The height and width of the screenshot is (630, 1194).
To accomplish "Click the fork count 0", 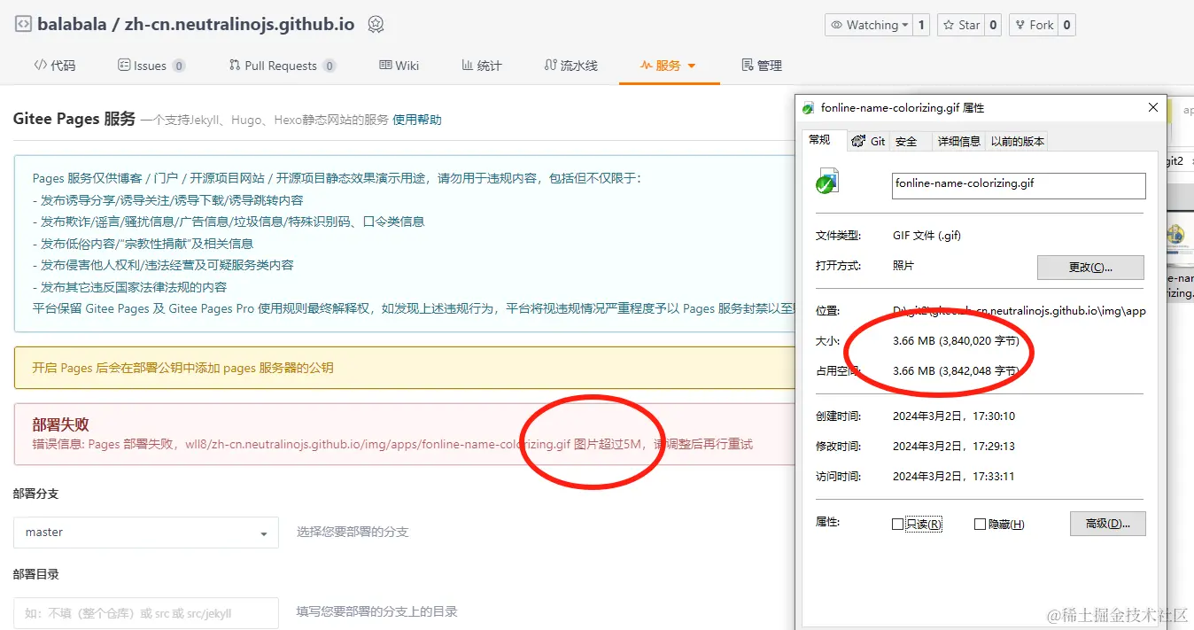I will (x=1067, y=25).
